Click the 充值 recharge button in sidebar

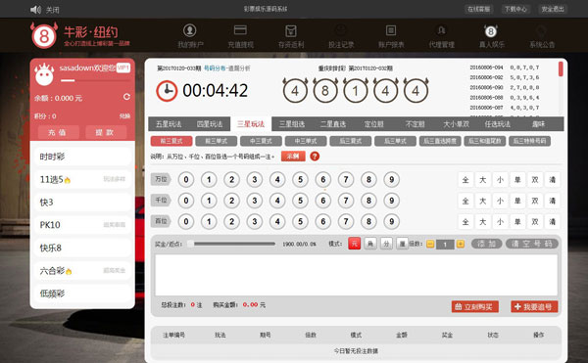click(58, 132)
